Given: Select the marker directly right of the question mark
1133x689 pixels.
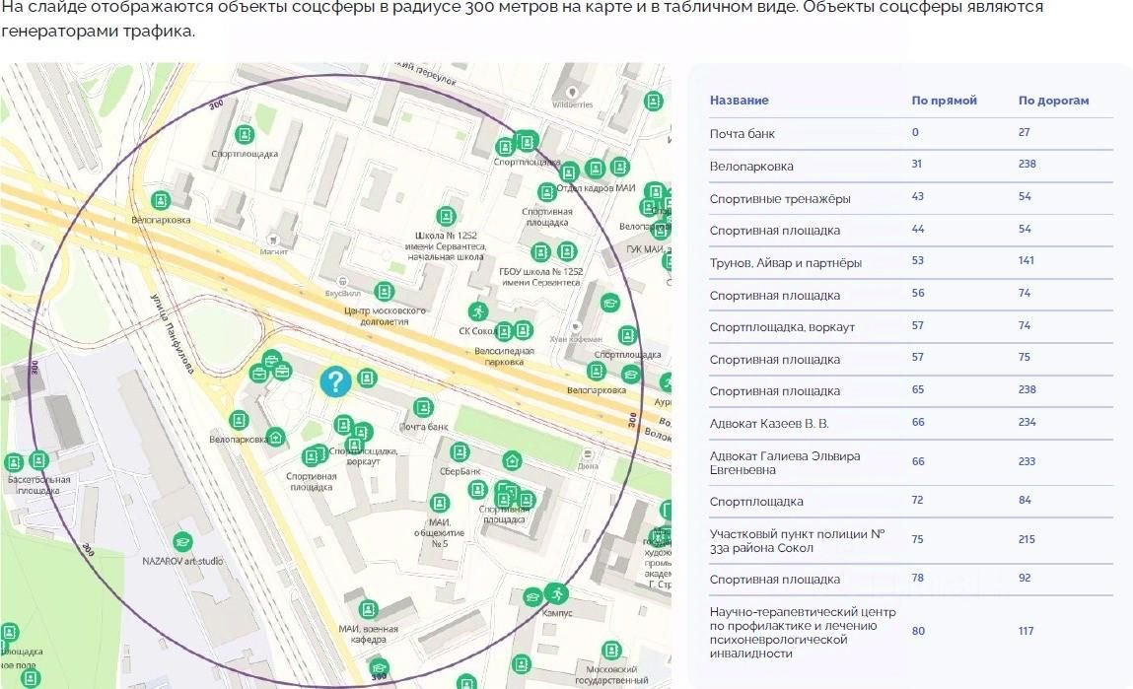Looking at the screenshot, I should pyautogui.click(x=367, y=377).
